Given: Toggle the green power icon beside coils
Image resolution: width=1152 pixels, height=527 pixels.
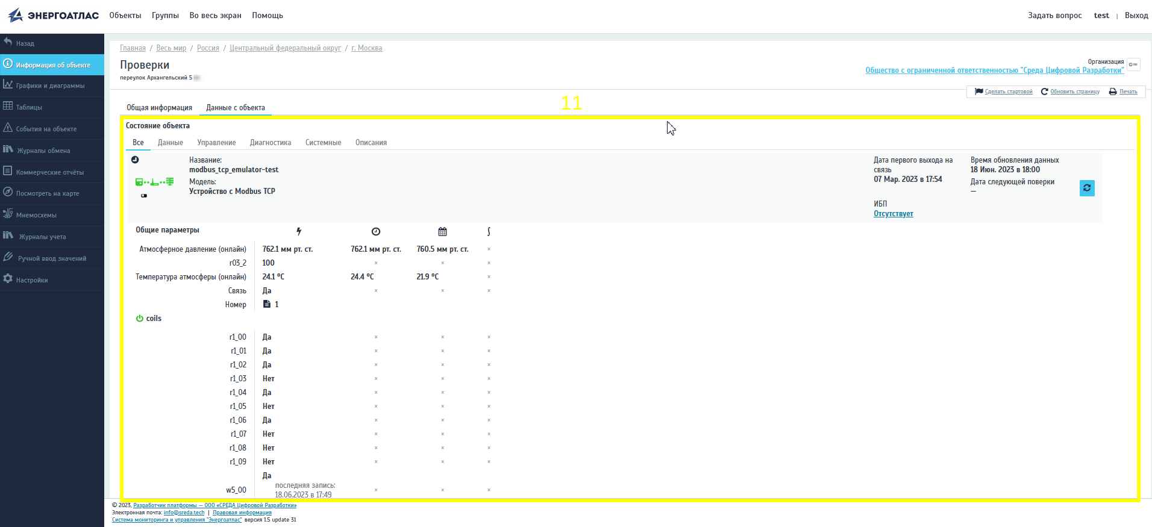Looking at the screenshot, I should (x=140, y=319).
